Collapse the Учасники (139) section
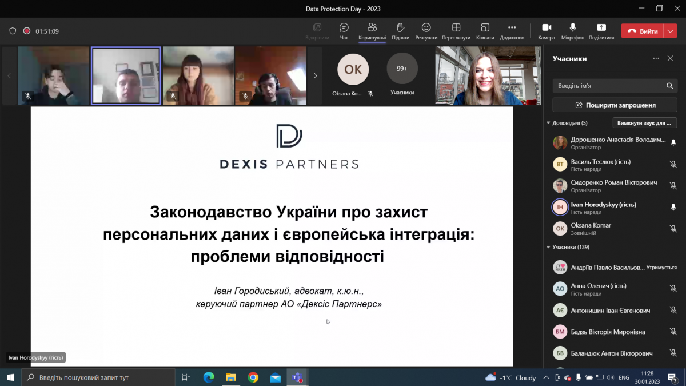The image size is (686, 386). pos(548,248)
